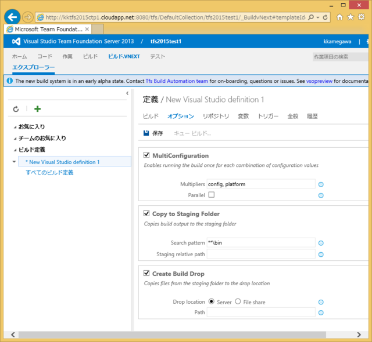372x342 pixels.
Task: Uncheck the Create Build Drop checkbox
Action: 146,273
